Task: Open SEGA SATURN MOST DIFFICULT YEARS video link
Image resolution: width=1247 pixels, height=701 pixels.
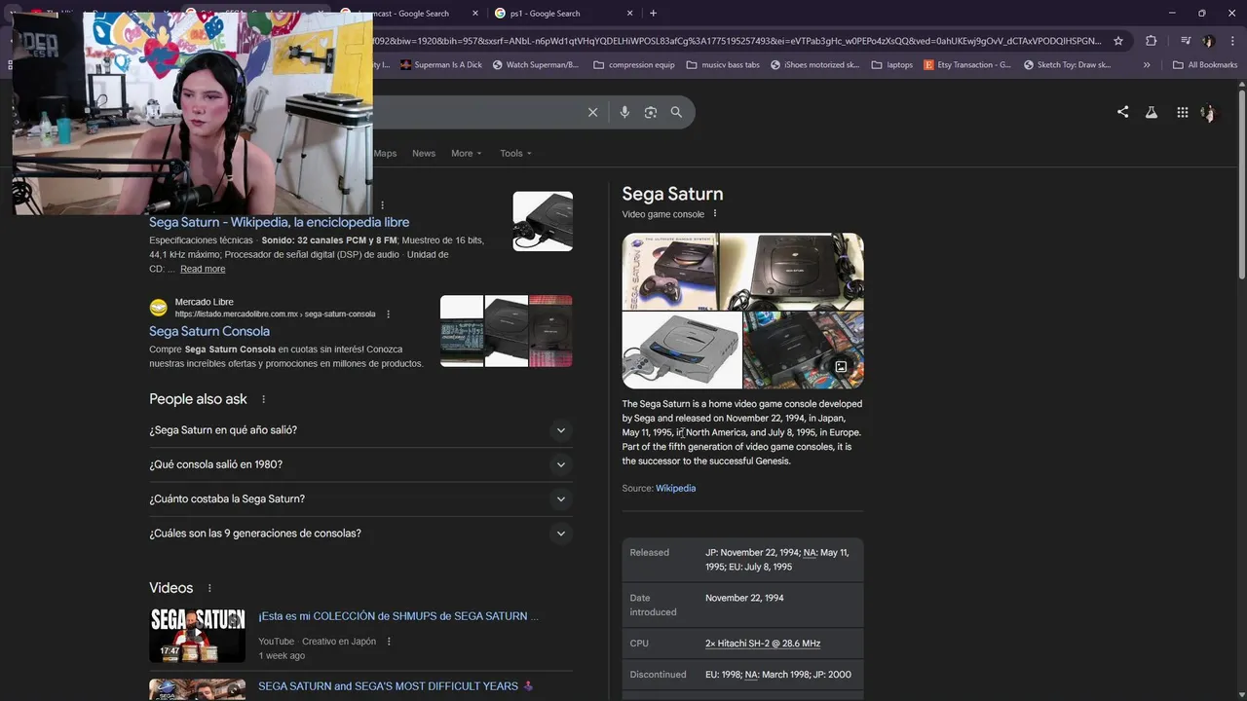Action: [396, 686]
